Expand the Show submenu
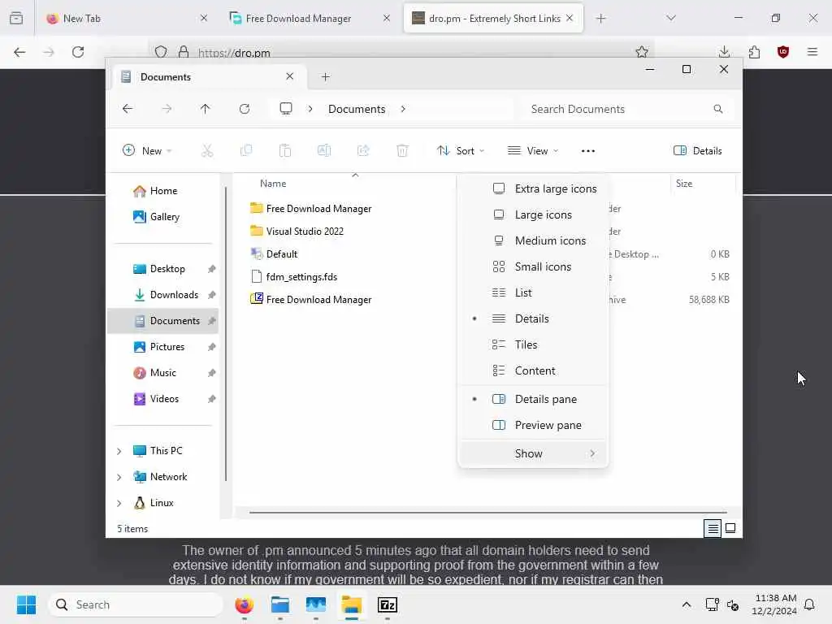Screen dimensions: 832x624 pyautogui.click(x=533, y=453)
